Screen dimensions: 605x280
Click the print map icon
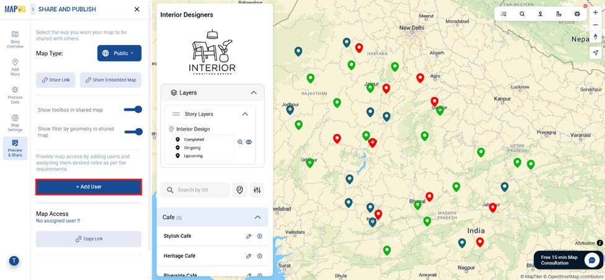coord(577,14)
